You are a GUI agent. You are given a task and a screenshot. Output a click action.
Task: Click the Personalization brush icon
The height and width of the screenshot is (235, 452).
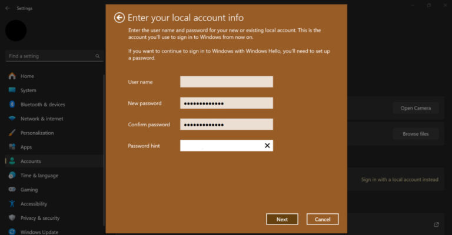point(12,133)
